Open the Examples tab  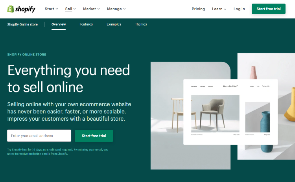coord(114,24)
